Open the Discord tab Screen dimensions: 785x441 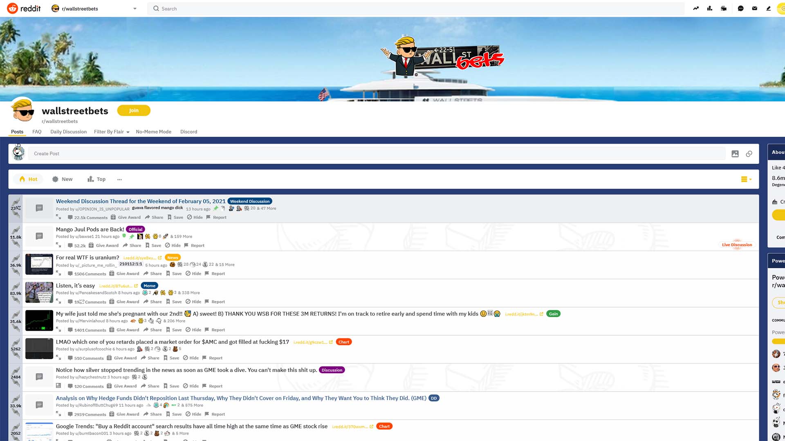tap(188, 131)
